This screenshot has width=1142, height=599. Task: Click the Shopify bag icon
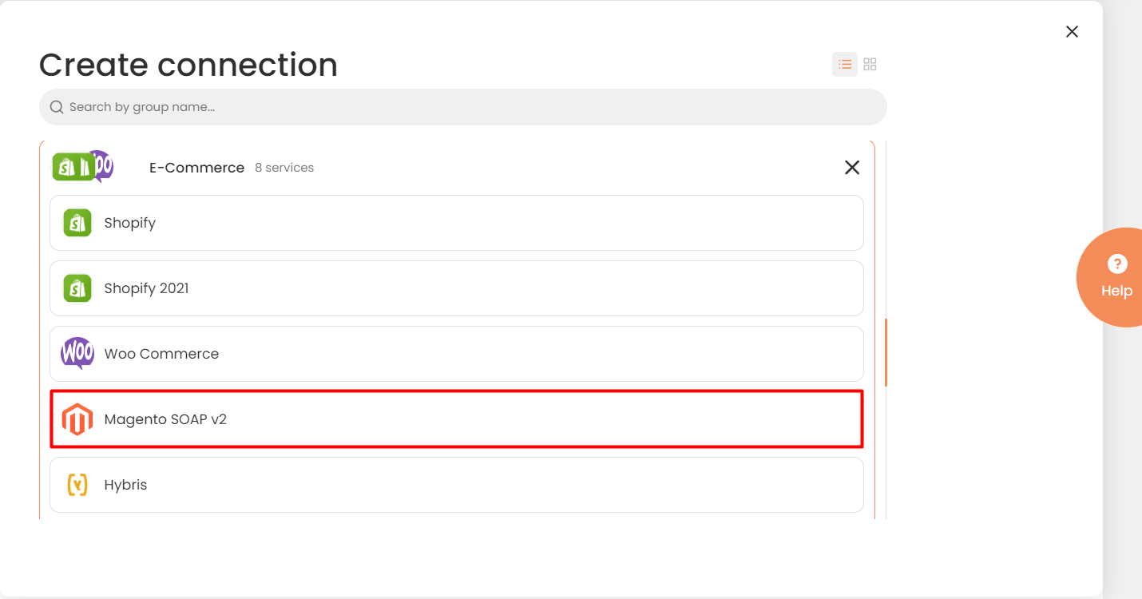(77, 223)
